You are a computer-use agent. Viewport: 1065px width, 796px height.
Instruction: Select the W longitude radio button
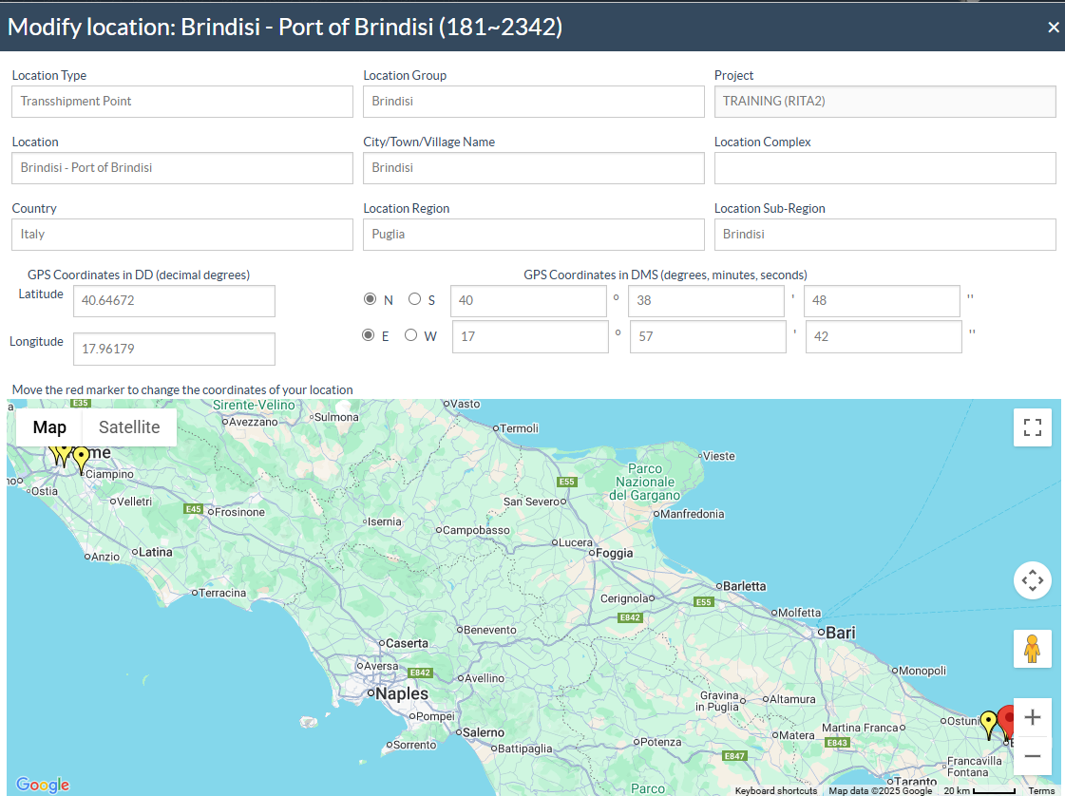pos(411,335)
